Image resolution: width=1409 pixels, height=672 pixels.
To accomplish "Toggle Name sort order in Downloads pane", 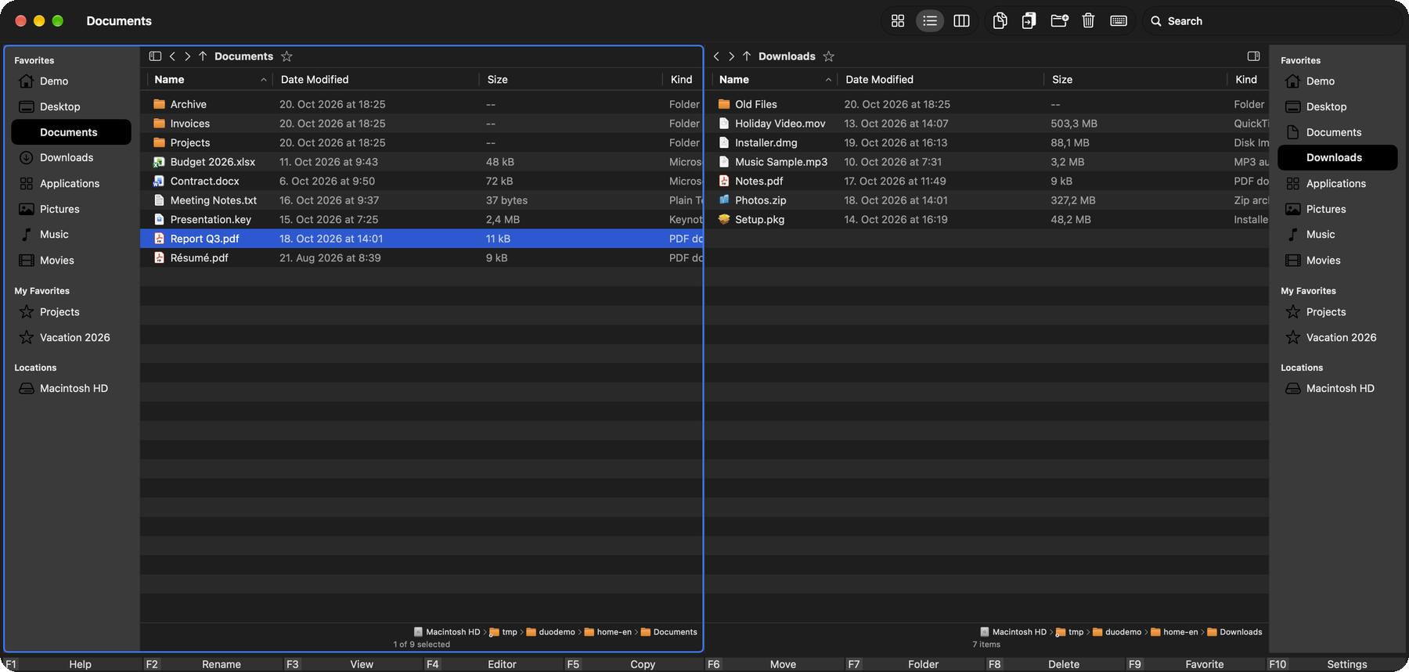I will (x=828, y=80).
